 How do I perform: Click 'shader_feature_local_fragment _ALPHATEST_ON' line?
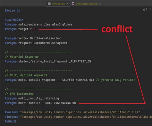(x=48, y=62)
